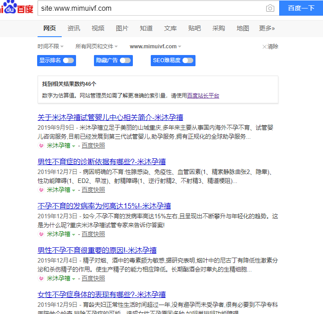Open the 百度站长平台 link
This screenshot has width=323, height=314.
click(x=203, y=96)
